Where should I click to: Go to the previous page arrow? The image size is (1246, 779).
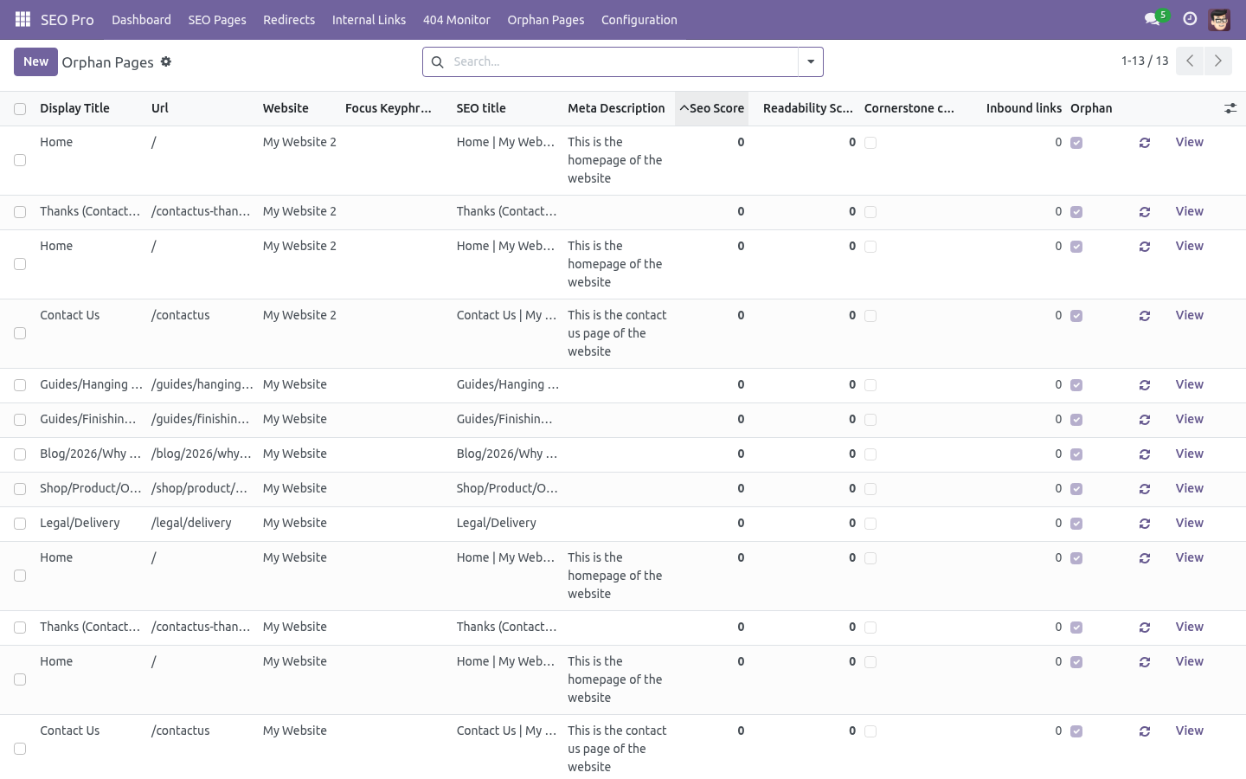point(1190,61)
